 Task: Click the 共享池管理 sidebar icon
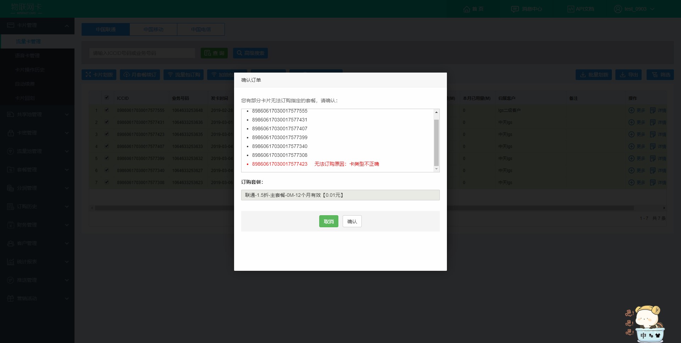[x=11, y=114]
